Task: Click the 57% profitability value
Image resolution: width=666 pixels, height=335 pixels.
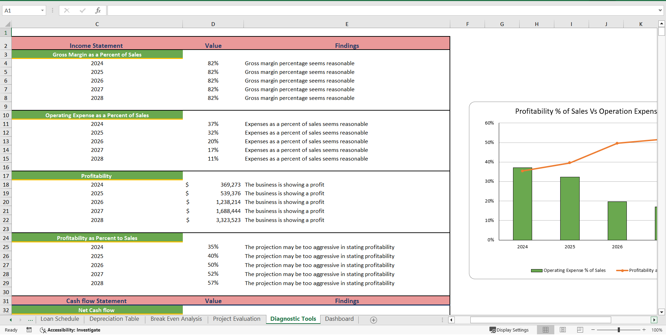Action: pyautogui.click(x=213, y=283)
